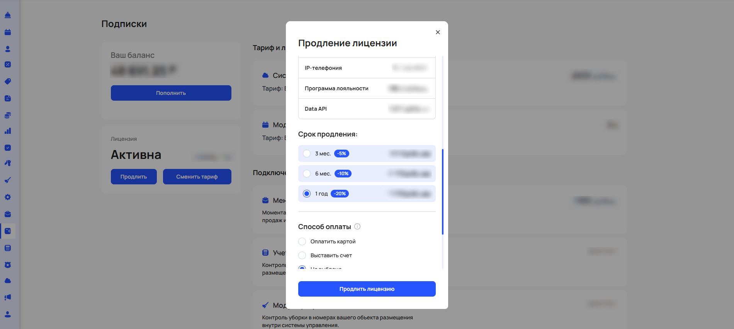Choose Оплатить картой payment method

point(302,241)
